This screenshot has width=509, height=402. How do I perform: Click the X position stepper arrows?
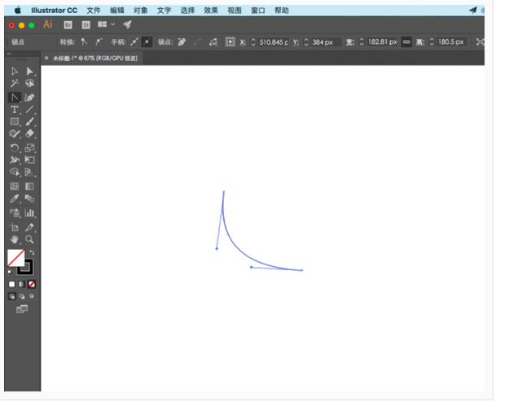(253, 42)
